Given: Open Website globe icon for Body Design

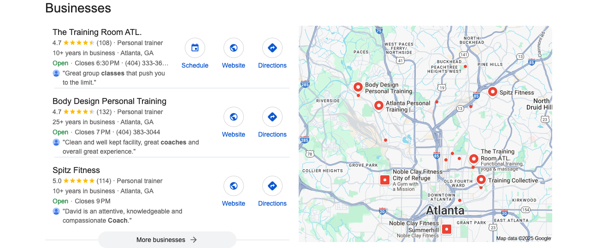Looking at the screenshot, I should tap(234, 117).
